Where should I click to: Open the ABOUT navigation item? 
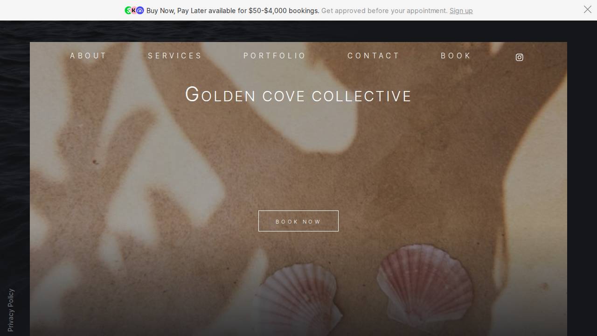point(88,56)
